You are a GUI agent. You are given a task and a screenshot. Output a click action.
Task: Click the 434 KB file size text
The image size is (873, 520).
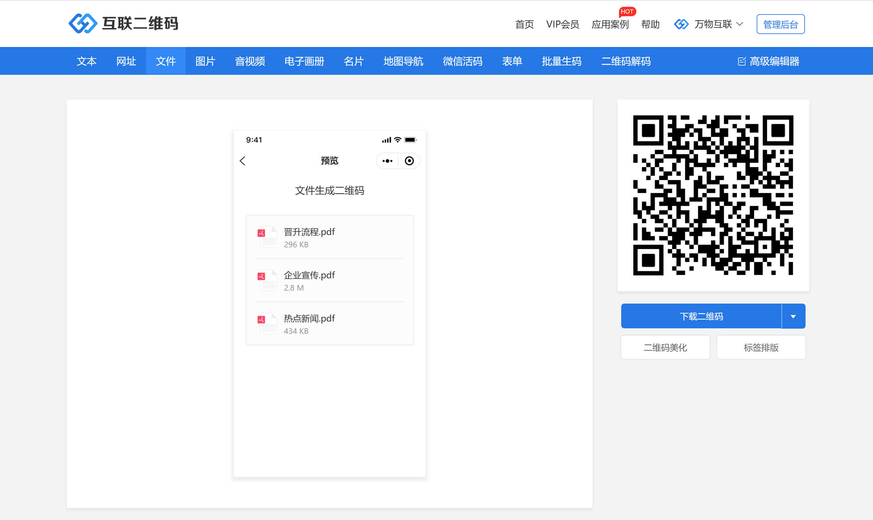click(296, 331)
